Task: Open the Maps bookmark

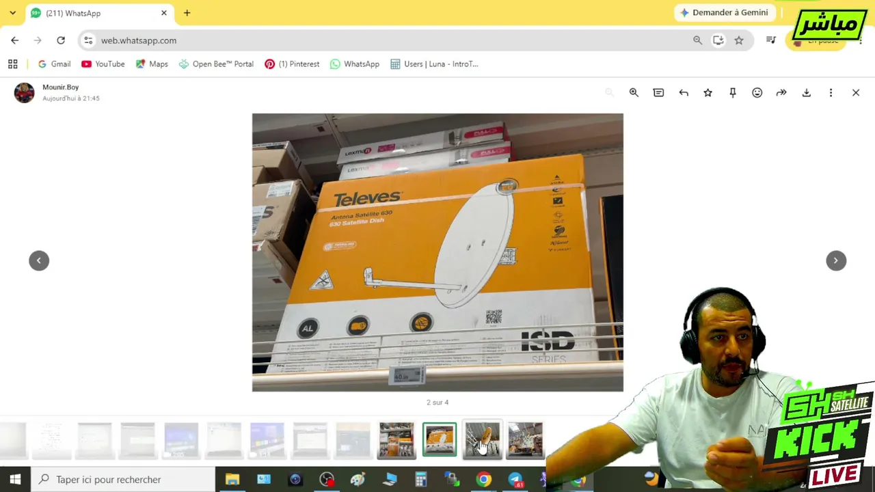Action: click(x=152, y=64)
